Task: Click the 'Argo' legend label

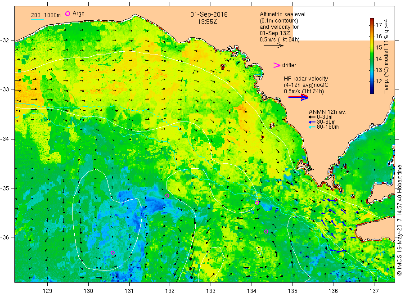Action: coord(78,13)
